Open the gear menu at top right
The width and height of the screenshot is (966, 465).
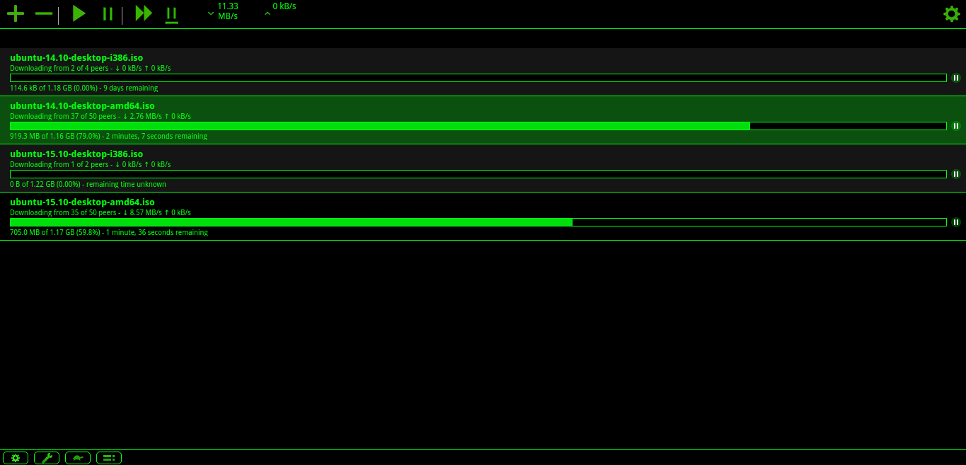point(952,13)
